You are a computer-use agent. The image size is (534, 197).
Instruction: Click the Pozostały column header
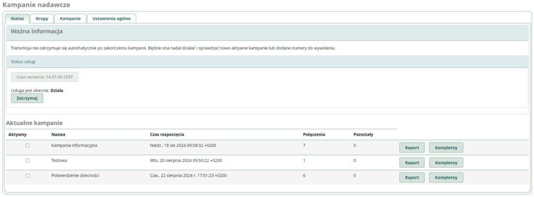point(363,134)
